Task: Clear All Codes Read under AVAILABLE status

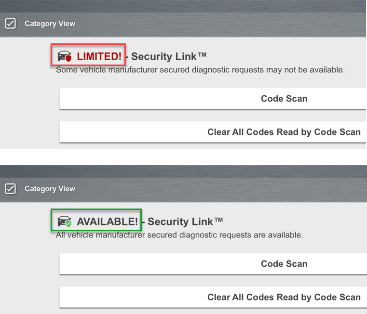Action: click(x=284, y=297)
